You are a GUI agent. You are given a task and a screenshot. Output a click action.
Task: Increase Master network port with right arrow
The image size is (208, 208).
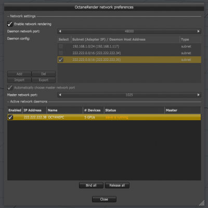click(x=199, y=95)
